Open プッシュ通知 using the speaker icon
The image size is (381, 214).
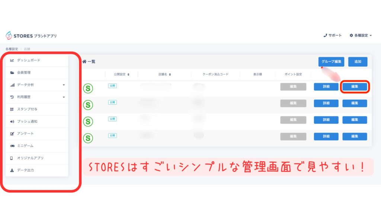tap(12, 121)
